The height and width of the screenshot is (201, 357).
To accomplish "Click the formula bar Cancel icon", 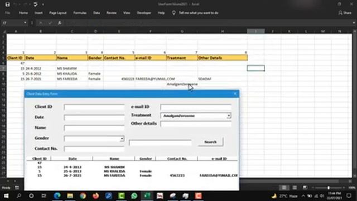I will click(x=41, y=23).
